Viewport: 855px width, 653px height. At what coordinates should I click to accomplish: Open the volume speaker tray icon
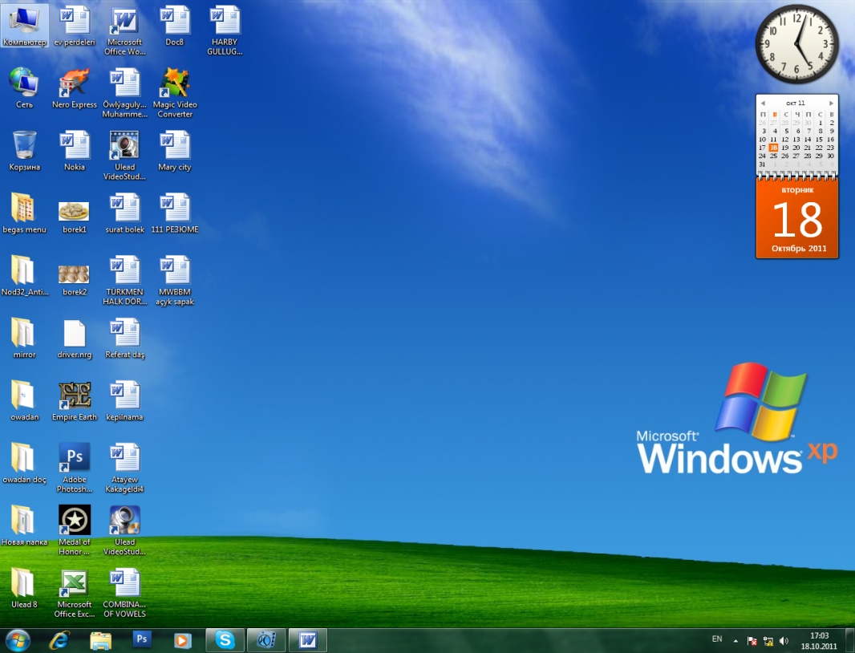coord(784,641)
